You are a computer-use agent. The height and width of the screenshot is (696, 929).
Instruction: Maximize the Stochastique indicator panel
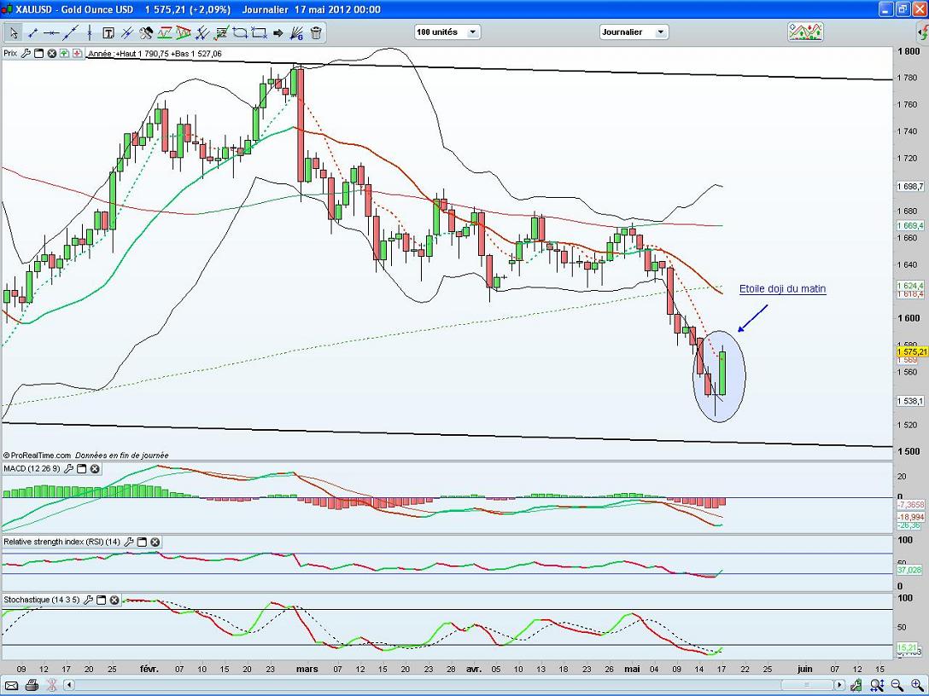click(101, 600)
